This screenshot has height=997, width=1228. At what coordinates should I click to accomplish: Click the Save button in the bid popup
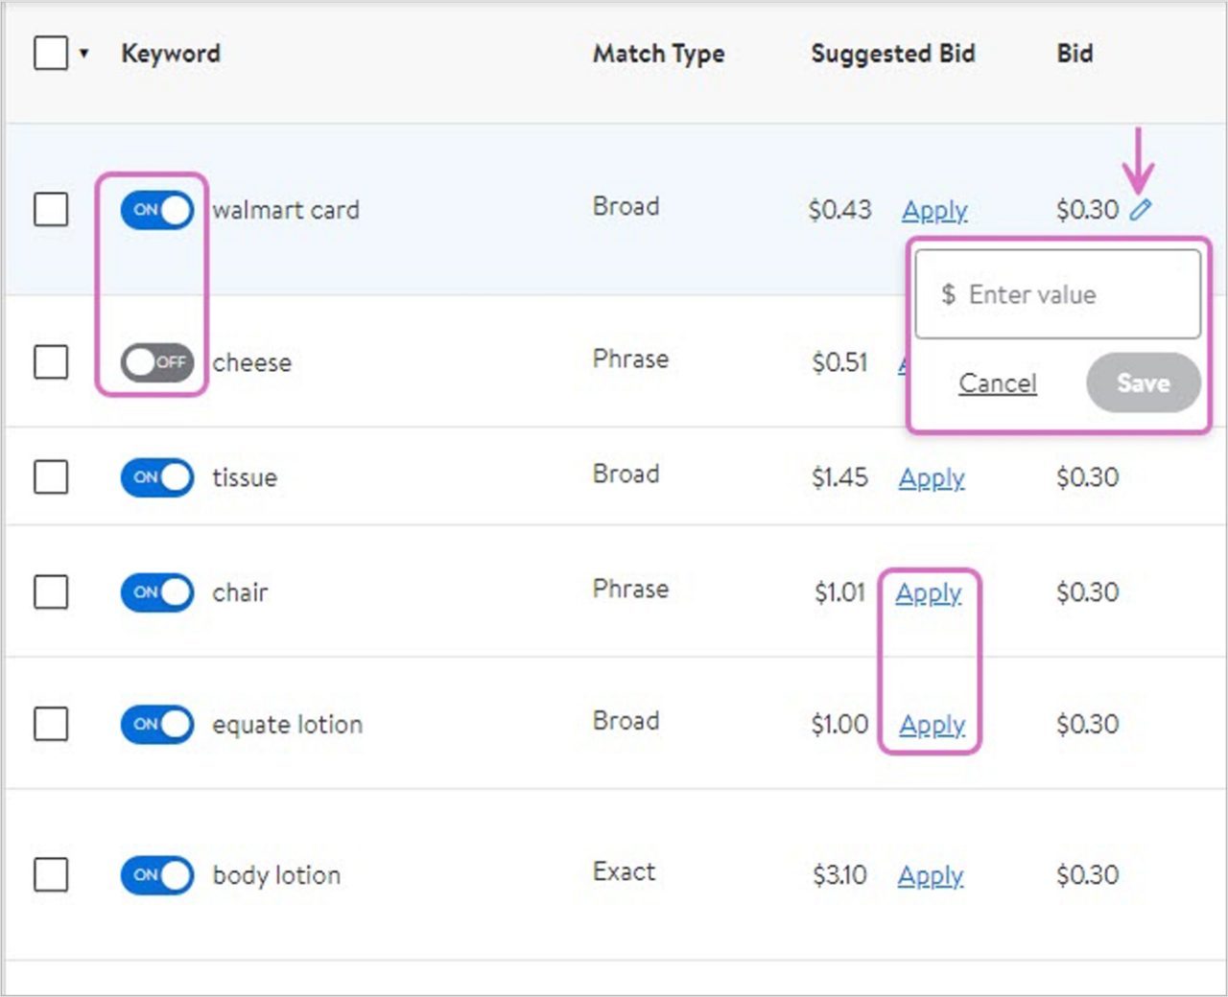(x=1144, y=383)
